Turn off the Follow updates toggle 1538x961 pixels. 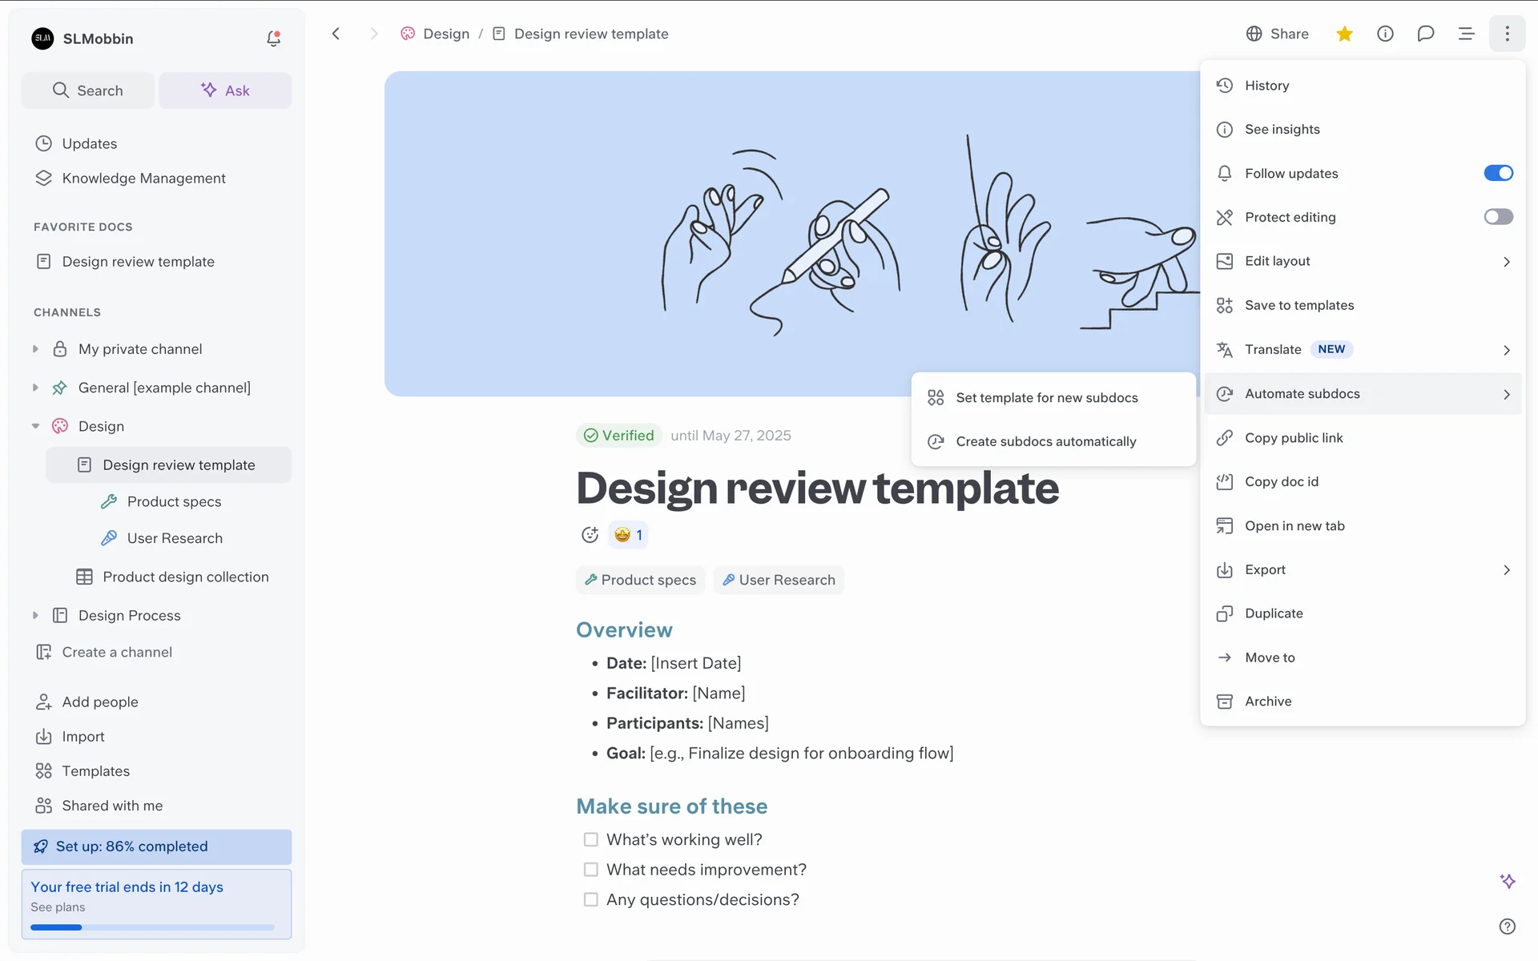click(x=1497, y=173)
